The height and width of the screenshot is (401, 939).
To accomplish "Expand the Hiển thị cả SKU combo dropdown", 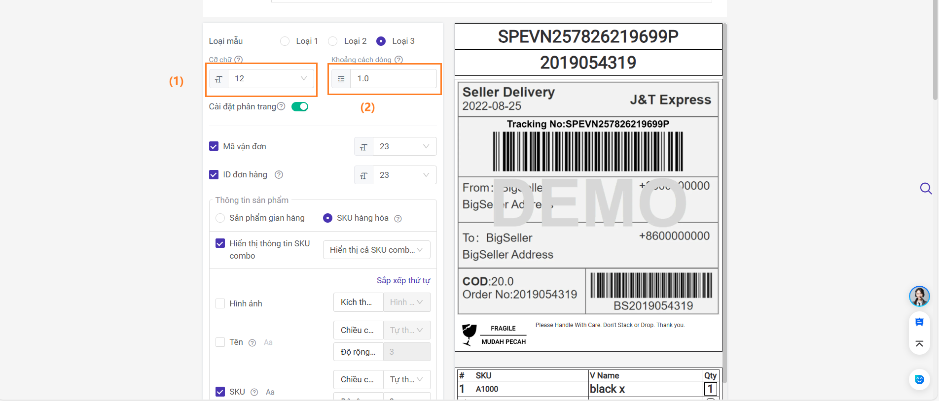I will [376, 250].
